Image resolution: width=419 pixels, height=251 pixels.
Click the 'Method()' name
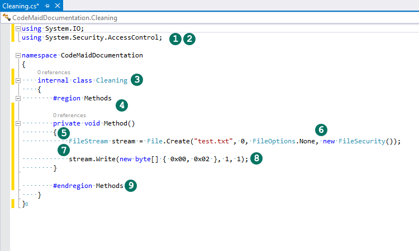(119, 123)
